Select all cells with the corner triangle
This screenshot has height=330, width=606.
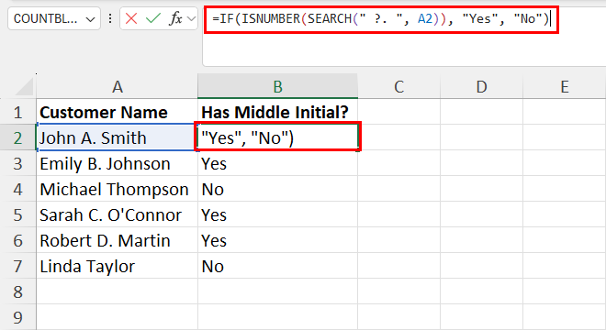(23, 86)
